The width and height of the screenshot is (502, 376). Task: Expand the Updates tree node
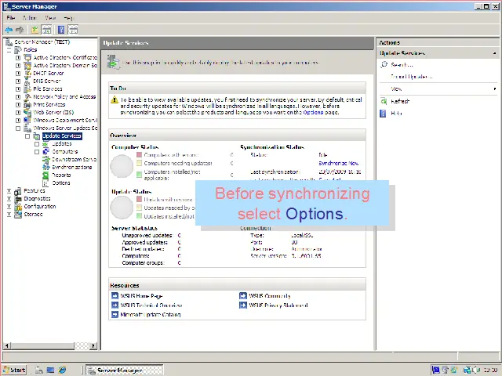(37, 144)
